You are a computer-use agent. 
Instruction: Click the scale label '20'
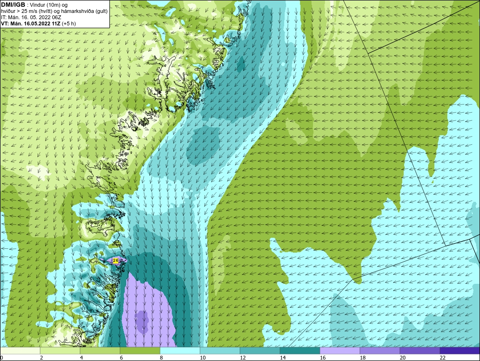pyautogui.click(x=403, y=358)
